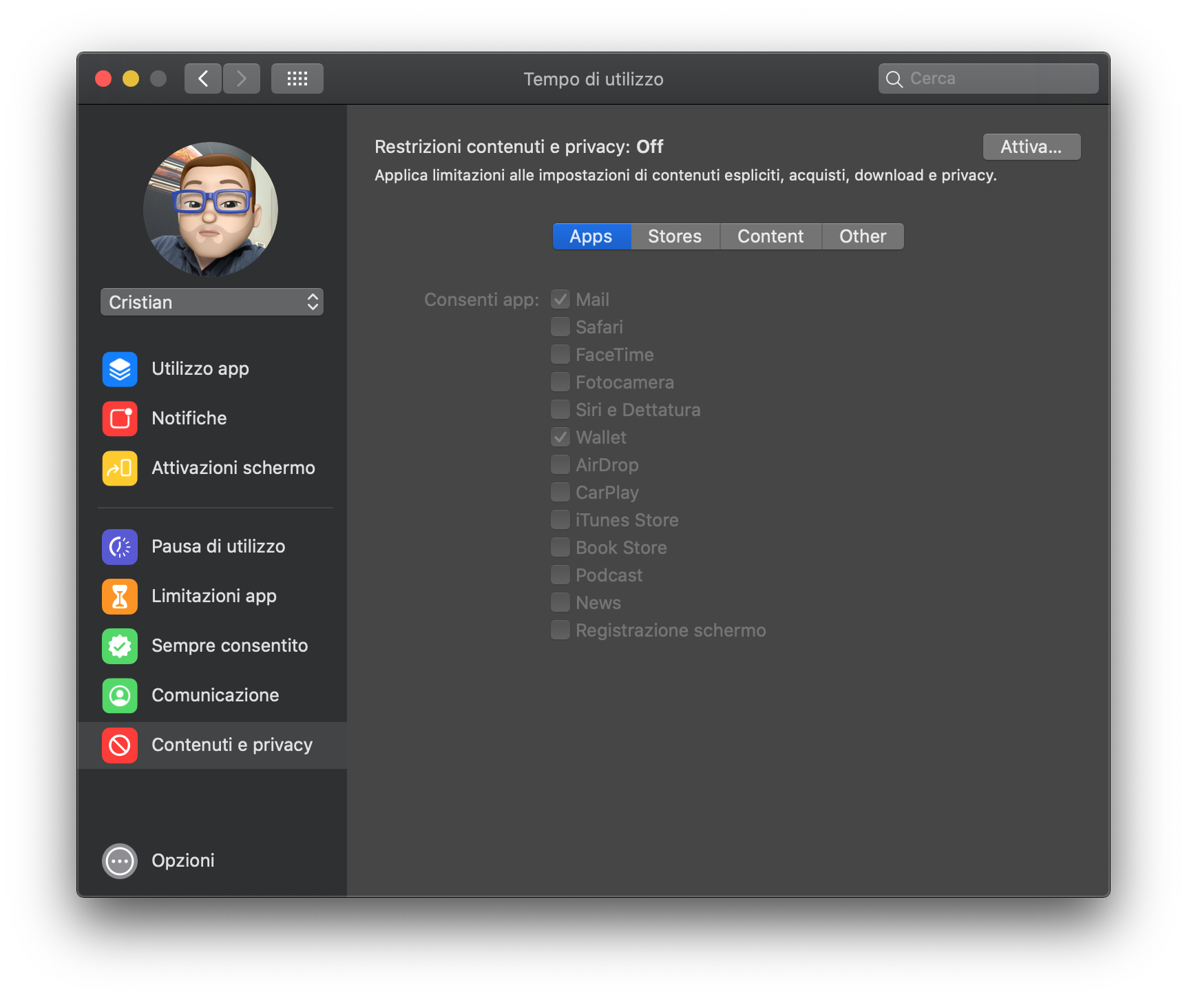Click the Attiva... button
Viewport: 1187px width, 999px height.
pos(1031,147)
